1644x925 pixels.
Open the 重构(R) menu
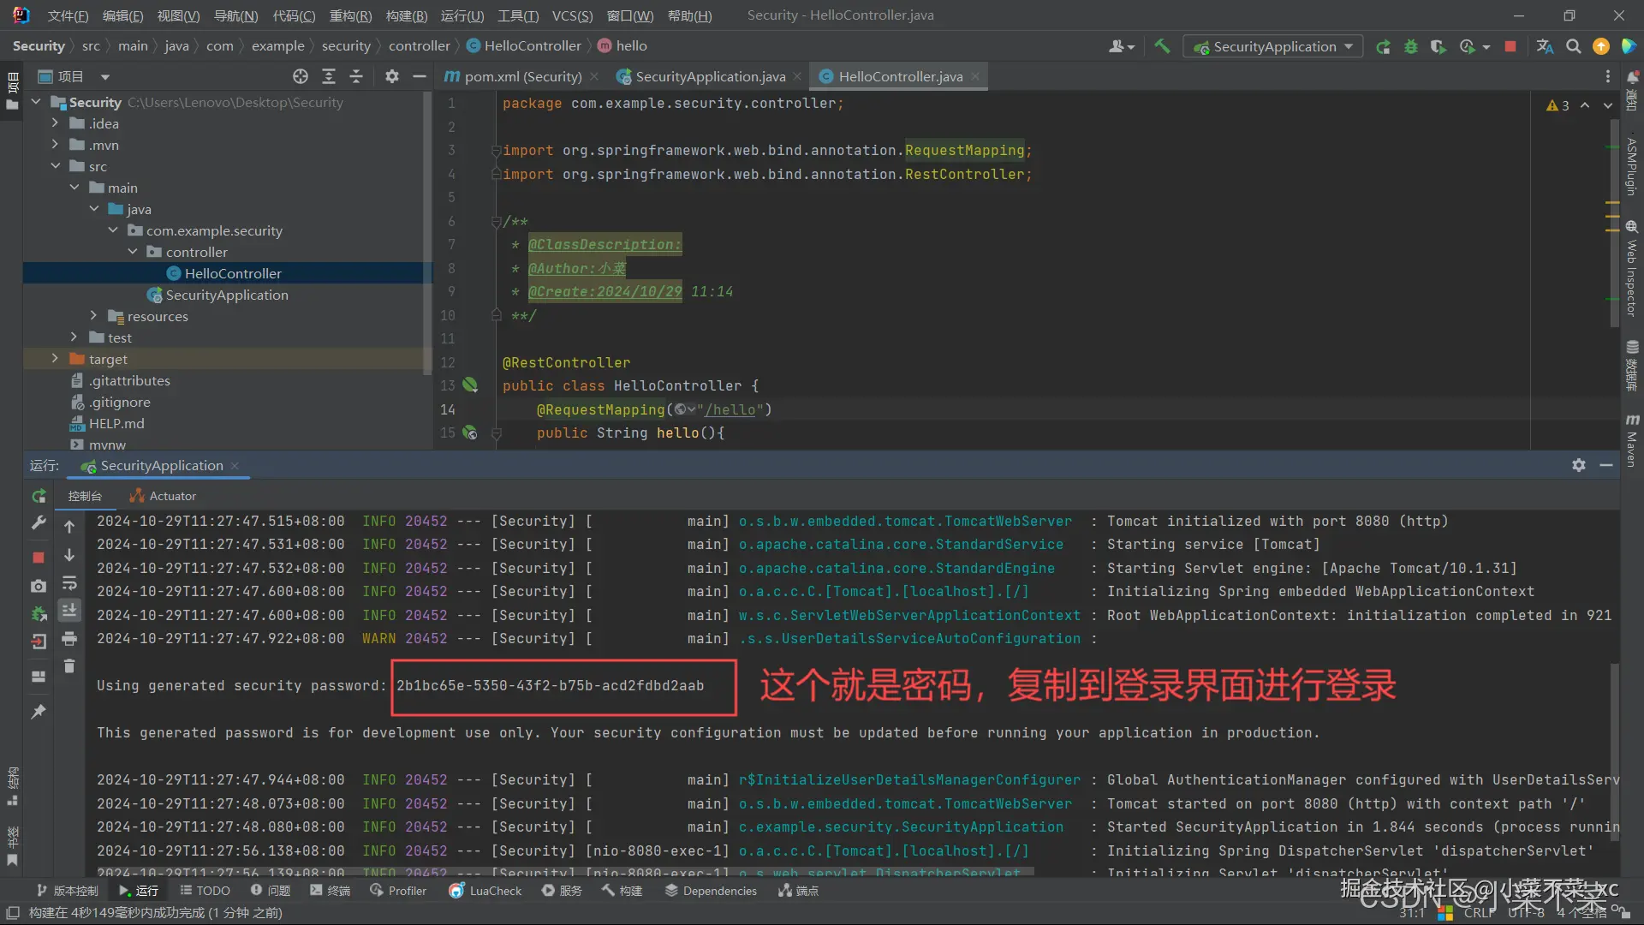coord(350,15)
